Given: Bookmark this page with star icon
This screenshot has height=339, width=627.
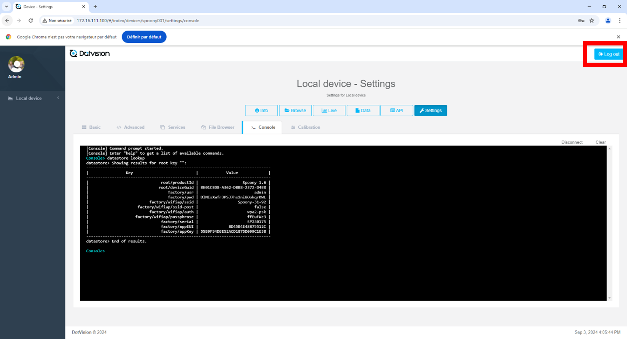Looking at the screenshot, I should (592, 20).
